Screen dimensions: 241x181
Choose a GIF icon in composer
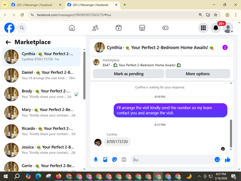pyautogui.click(x=124, y=160)
